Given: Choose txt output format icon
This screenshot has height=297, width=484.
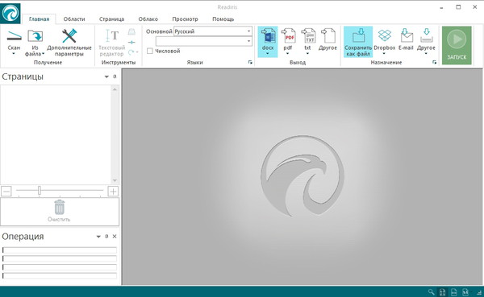Looking at the screenshot, I should click(308, 36).
